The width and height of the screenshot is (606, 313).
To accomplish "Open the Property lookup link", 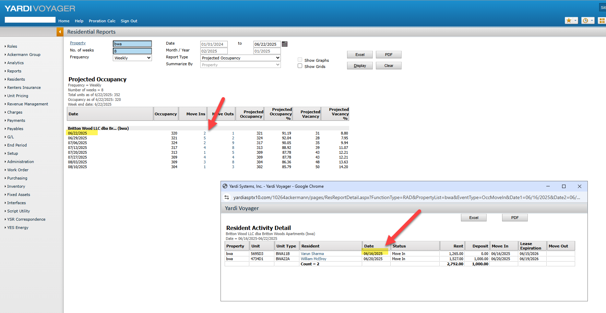I will (x=78, y=43).
